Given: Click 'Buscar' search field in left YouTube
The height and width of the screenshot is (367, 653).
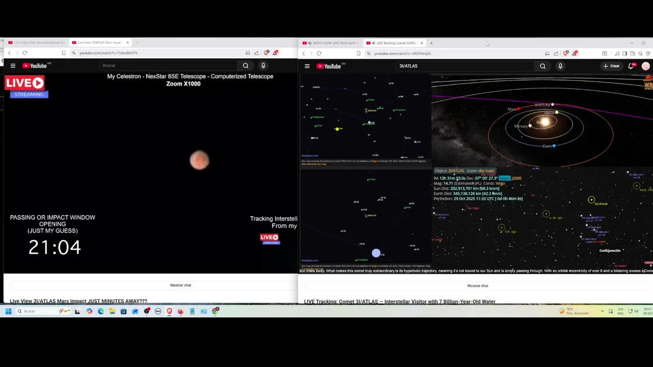Looking at the screenshot, I should [x=168, y=65].
